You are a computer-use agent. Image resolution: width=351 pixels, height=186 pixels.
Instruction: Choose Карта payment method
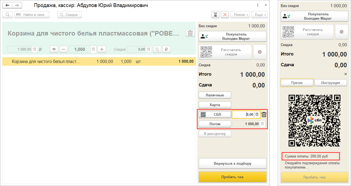pyautogui.click(x=215, y=105)
